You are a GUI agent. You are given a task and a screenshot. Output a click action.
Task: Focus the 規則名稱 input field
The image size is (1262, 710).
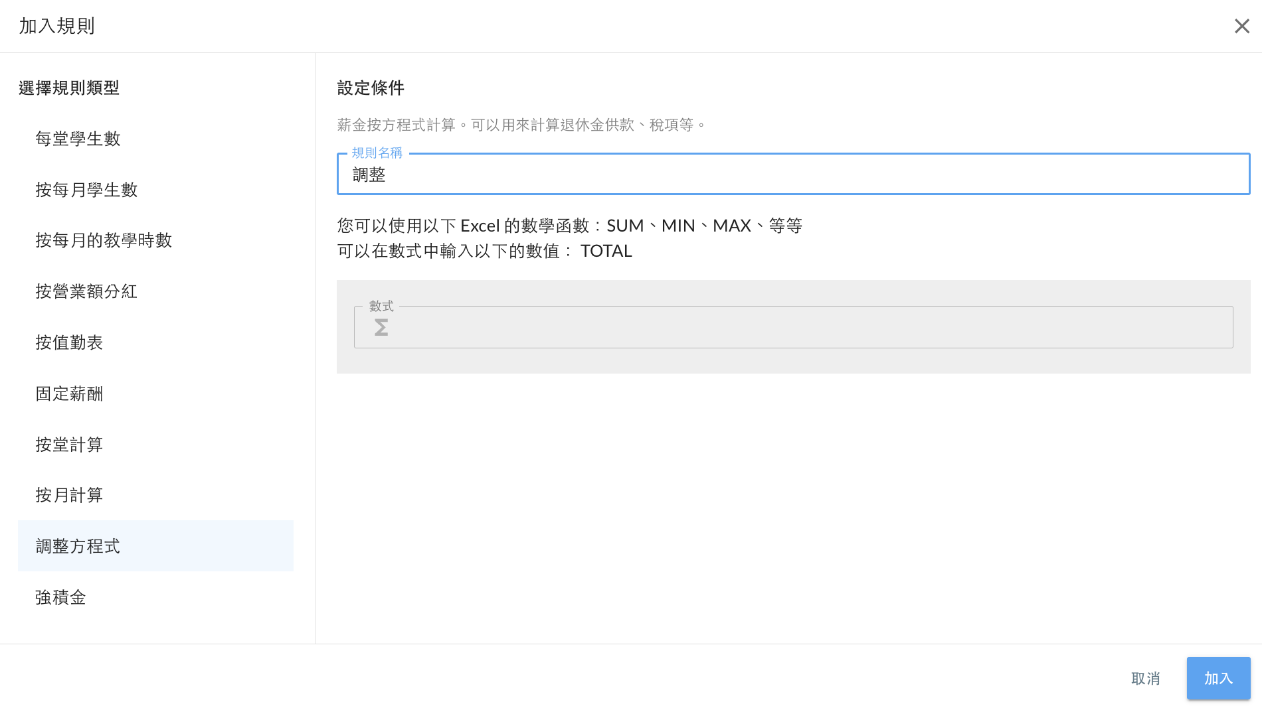793,174
